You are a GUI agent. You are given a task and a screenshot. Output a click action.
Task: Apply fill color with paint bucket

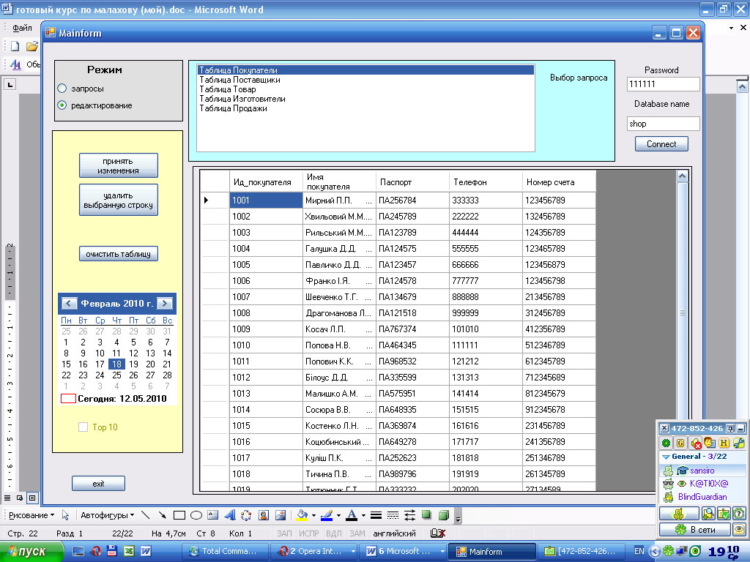(x=302, y=515)
